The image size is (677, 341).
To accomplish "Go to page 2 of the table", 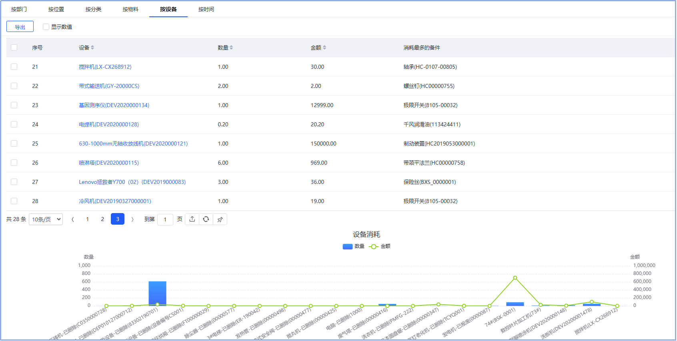I will (x=102, y=219).
